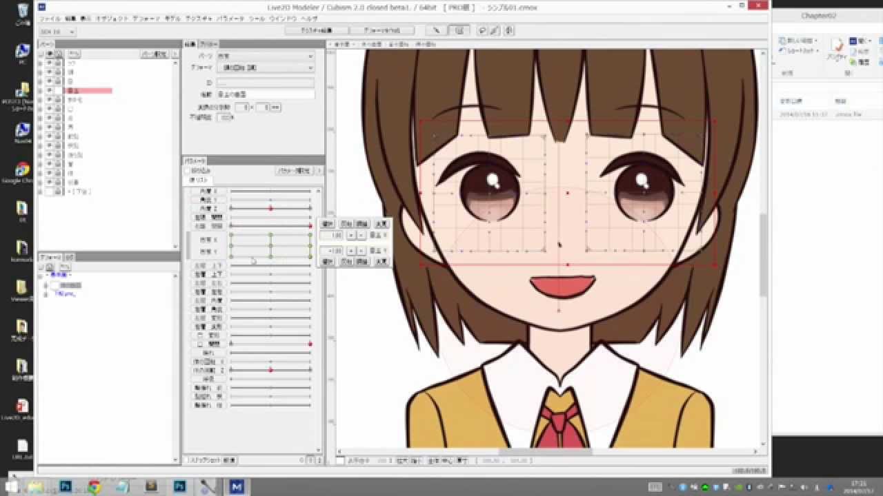Click canvas vertical scrollbar
The image size is (883, 496).
(763, 255)
